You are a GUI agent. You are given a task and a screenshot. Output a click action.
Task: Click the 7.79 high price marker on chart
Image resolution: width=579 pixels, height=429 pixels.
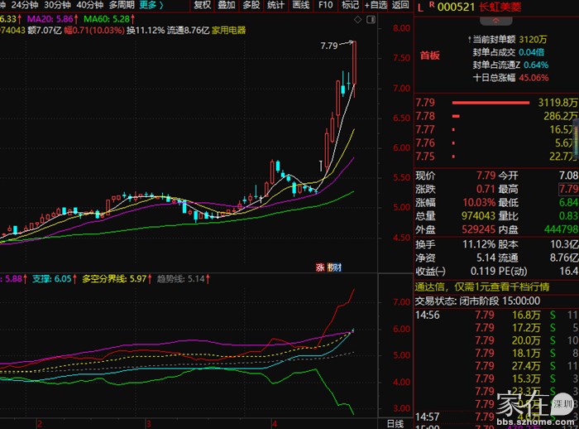[329, 46]
